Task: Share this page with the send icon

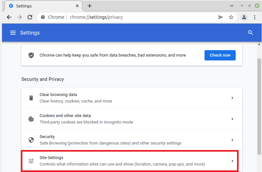Action: tap(220, 17)
